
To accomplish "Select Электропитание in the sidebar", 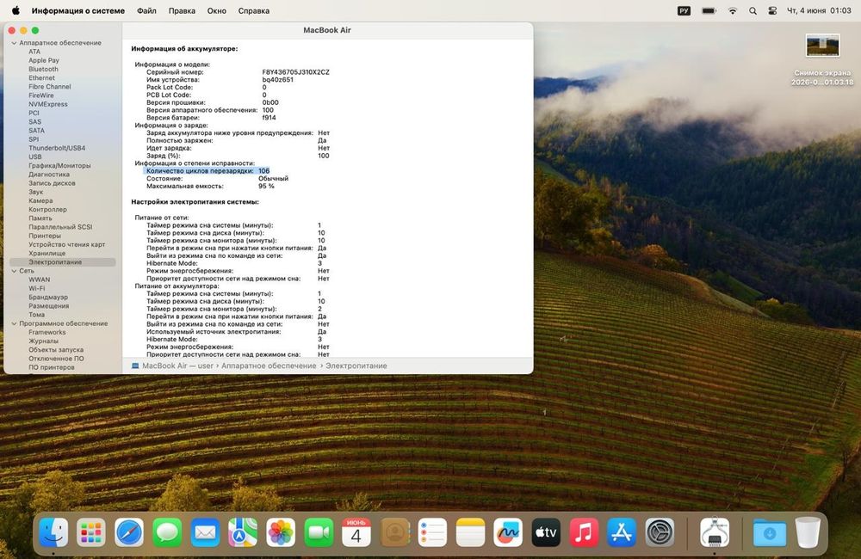I will [63, 262].
